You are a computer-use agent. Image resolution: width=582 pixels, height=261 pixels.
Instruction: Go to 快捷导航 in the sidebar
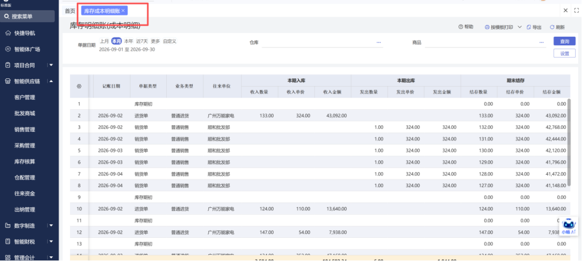(25, 33)
